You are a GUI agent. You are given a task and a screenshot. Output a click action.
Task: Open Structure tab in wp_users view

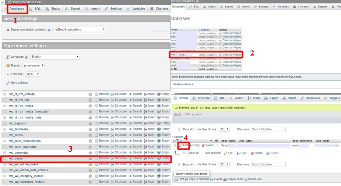click(x=201, y=98)
